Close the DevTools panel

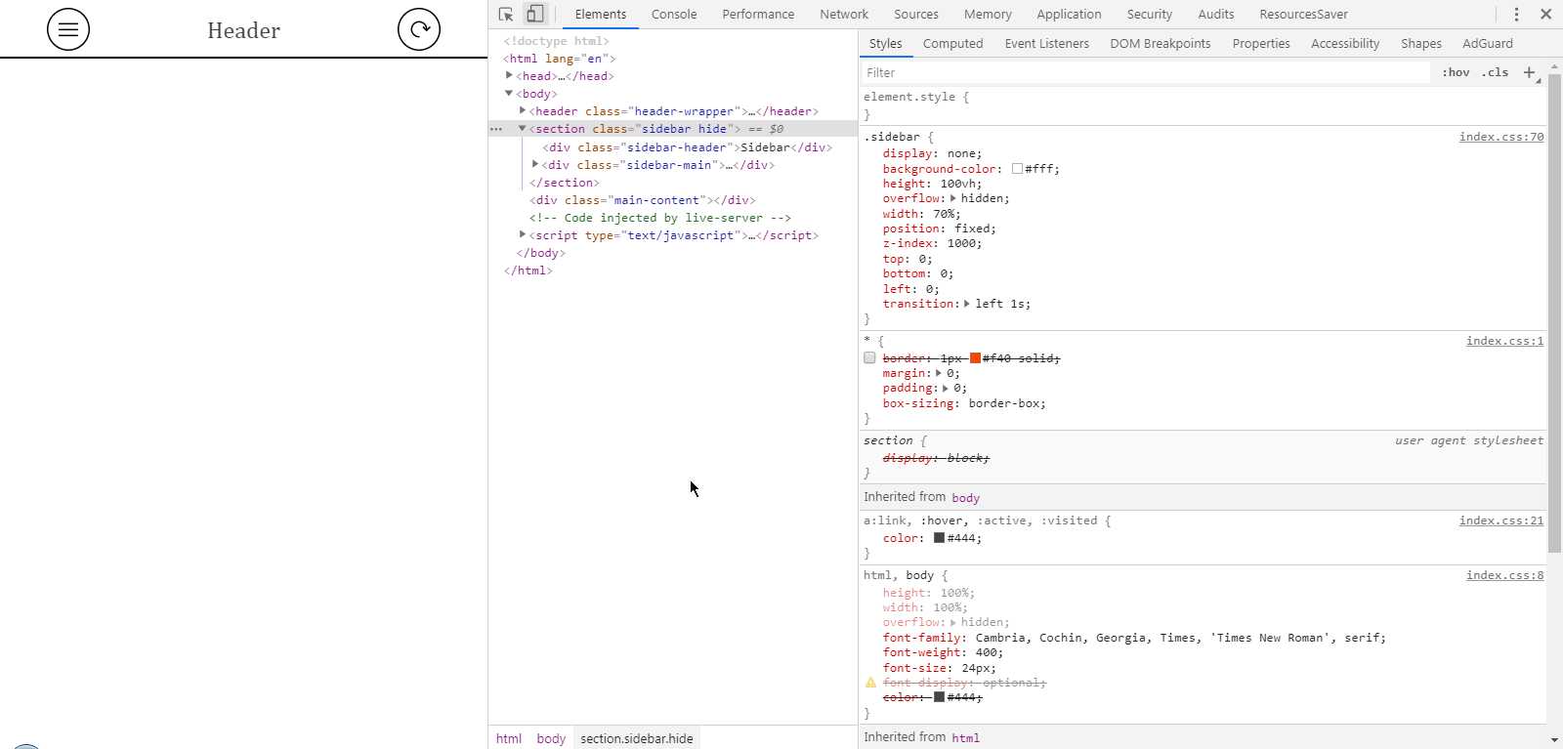click(x=1545, y=15)
